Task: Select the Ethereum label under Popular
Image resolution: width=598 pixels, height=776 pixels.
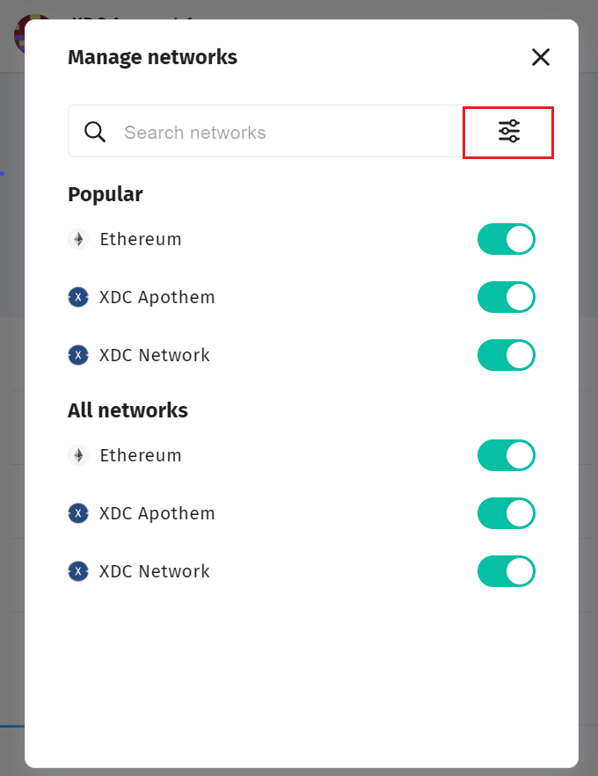Action: [x=141, y=239]
